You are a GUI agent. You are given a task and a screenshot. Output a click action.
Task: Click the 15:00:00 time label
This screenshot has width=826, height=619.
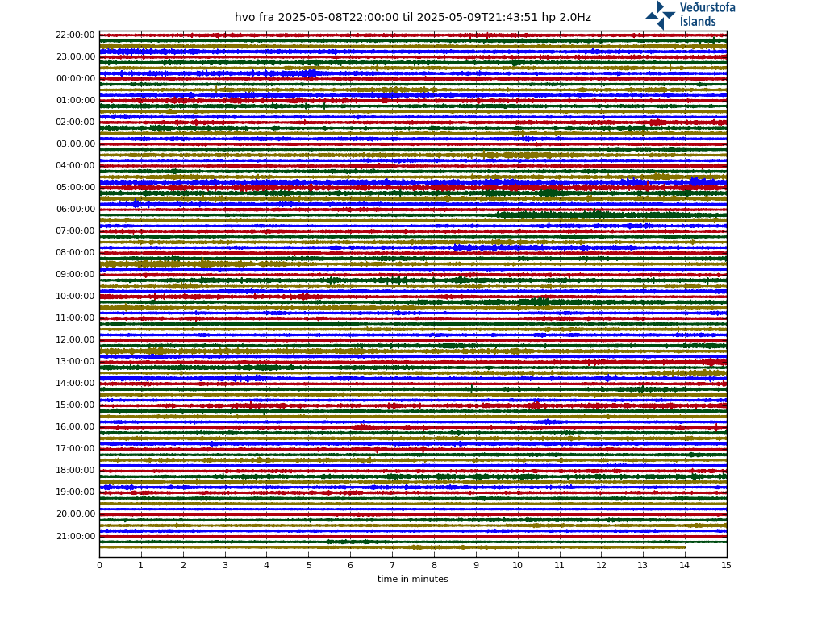[x=75, y=405]
